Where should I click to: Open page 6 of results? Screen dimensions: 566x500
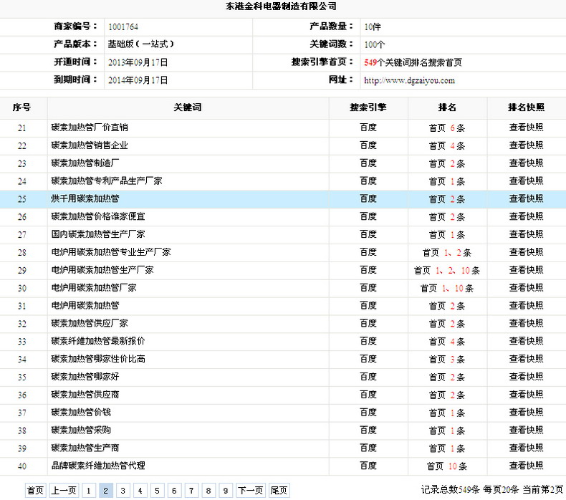(174, 490)
